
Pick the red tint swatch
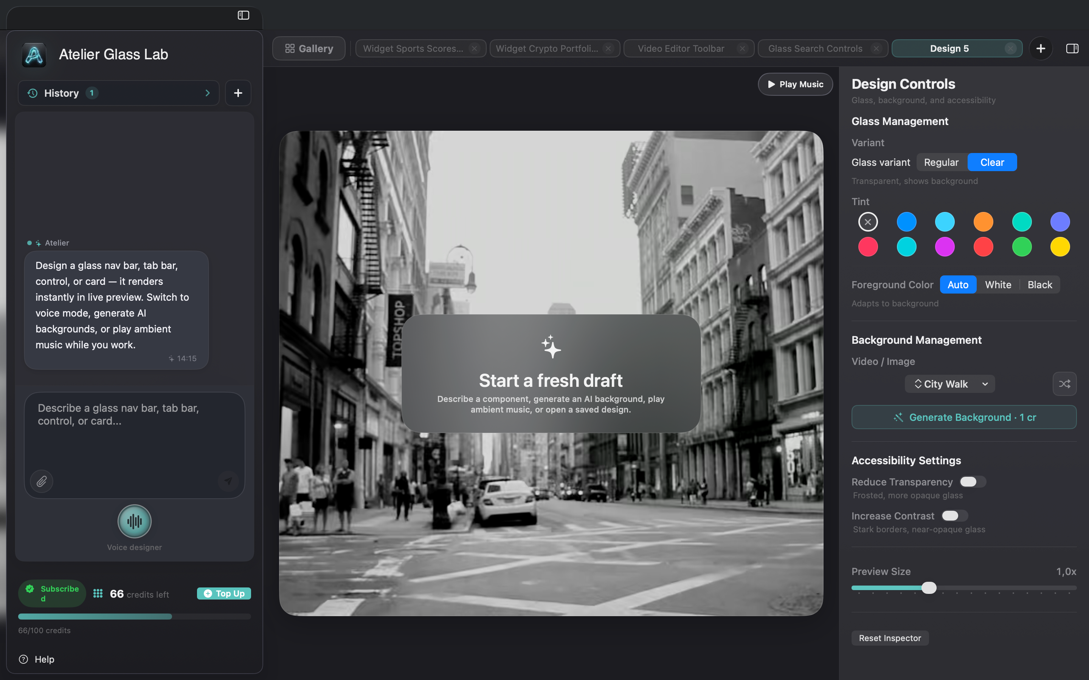(983, 247)
